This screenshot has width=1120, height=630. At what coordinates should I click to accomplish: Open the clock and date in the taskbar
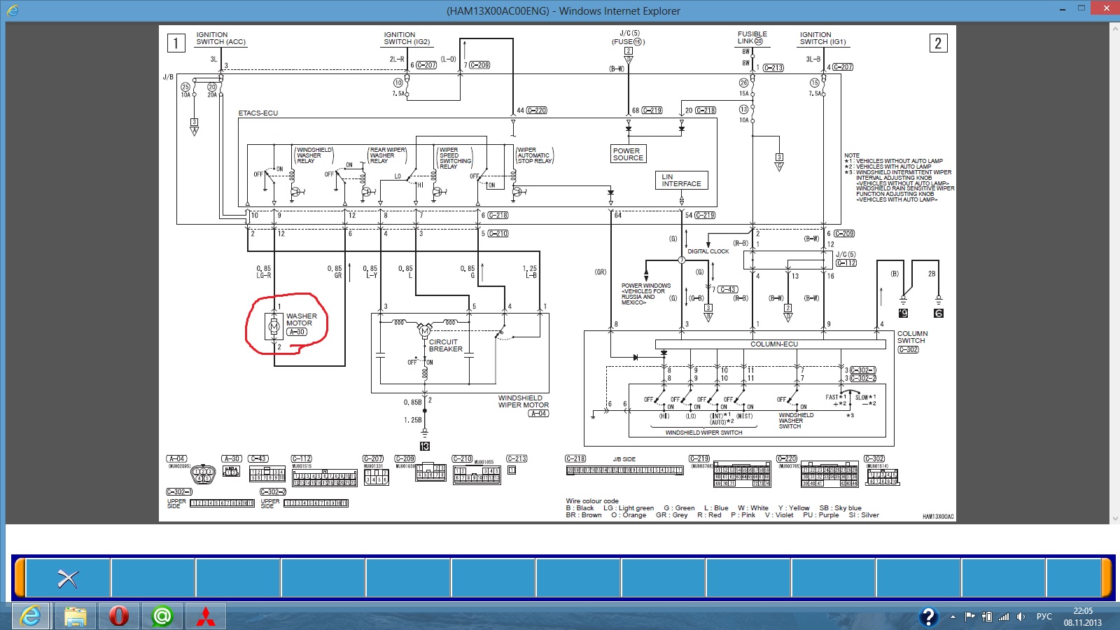pyautogui.click(x=1082, y=617)
